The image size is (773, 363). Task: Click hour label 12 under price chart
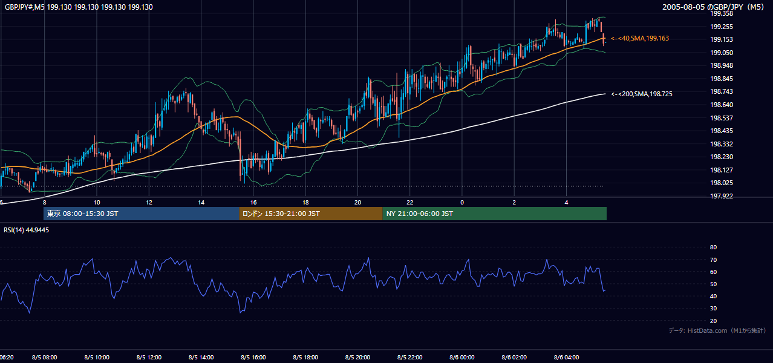(149, 202)
